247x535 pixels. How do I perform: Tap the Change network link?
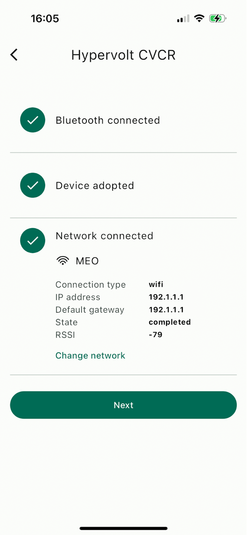click(x=90, y=355)
